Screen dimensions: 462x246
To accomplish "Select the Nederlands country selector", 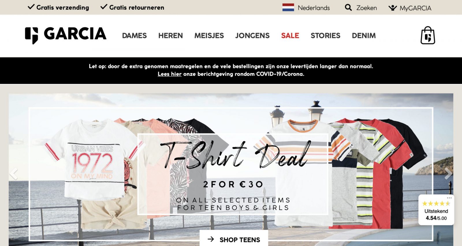I will coord(306,8).
